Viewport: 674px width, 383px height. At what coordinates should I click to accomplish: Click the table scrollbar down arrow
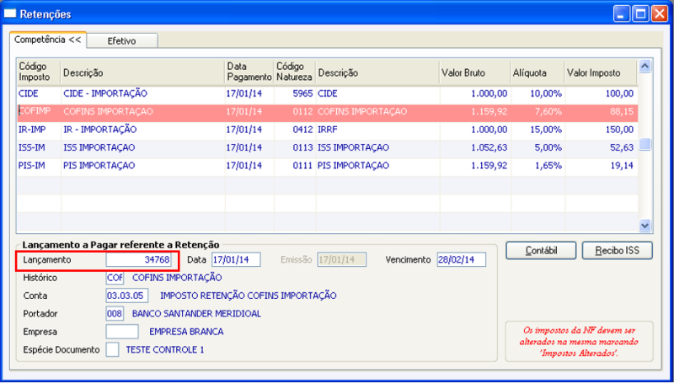(x=645, y=225)
